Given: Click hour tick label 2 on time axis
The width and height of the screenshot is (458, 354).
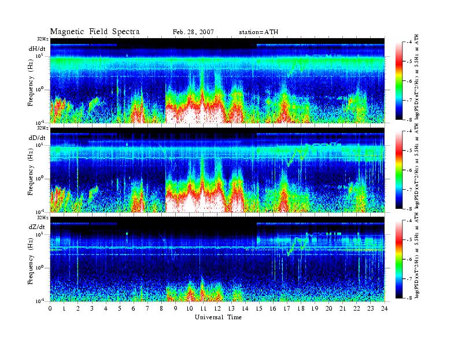Looking at the screenshot, I should [x=78, y=309].
